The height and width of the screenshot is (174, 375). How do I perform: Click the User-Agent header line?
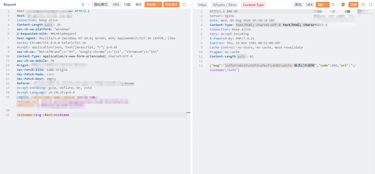pos(97,40)
